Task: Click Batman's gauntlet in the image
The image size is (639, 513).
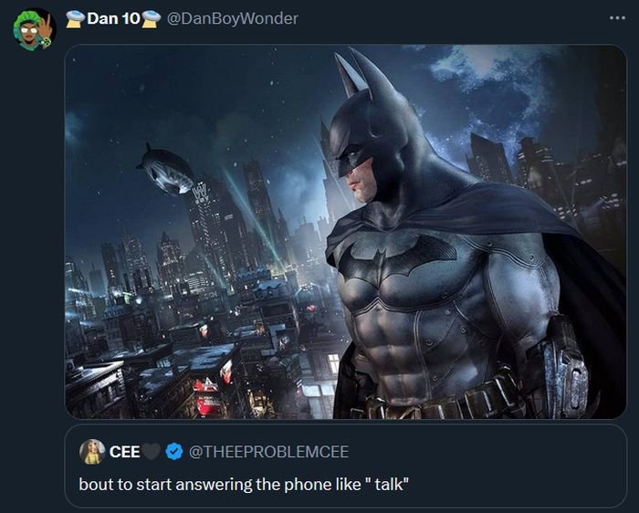Action: pyautogui.click(x=568, y=370)
